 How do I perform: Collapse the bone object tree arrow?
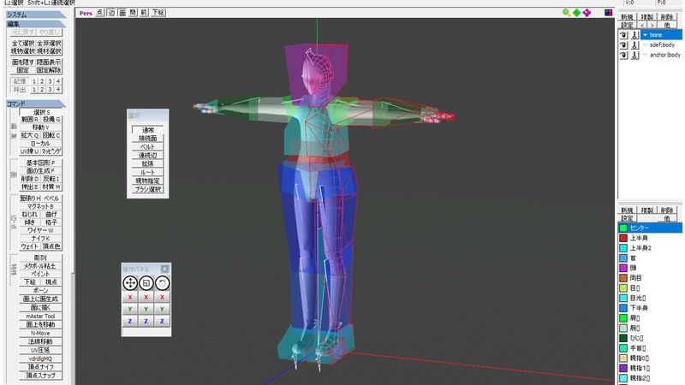(x=646, y=35)
